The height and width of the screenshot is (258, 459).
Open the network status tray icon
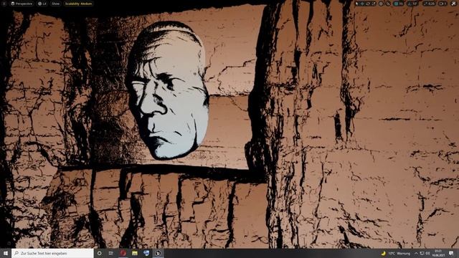coord(422,253)
